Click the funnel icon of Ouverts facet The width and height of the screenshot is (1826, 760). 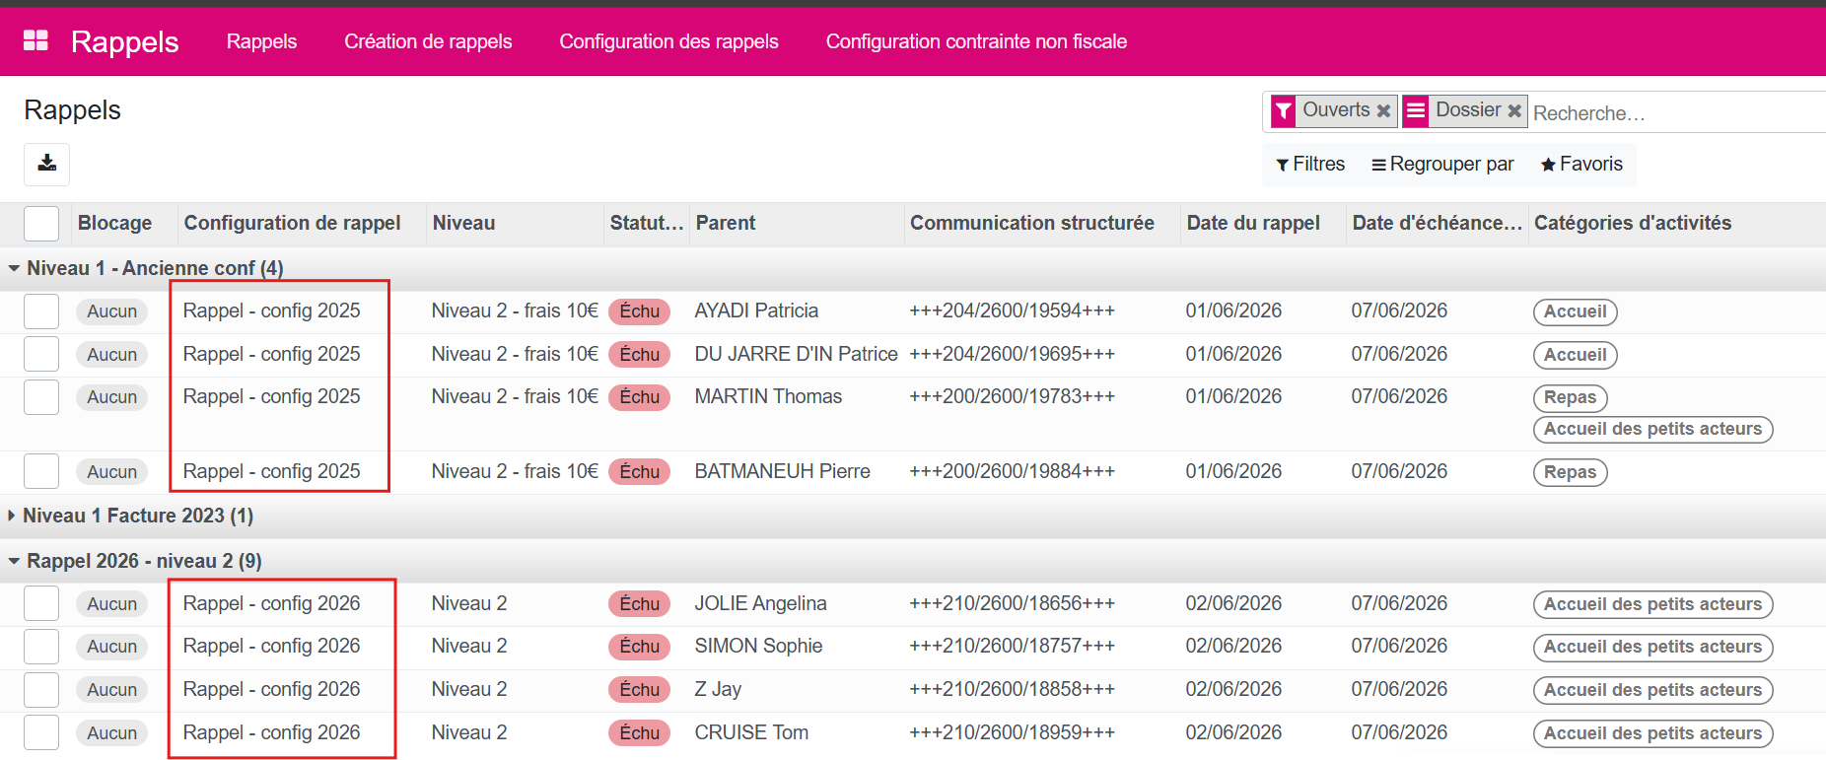(1283, 110)
